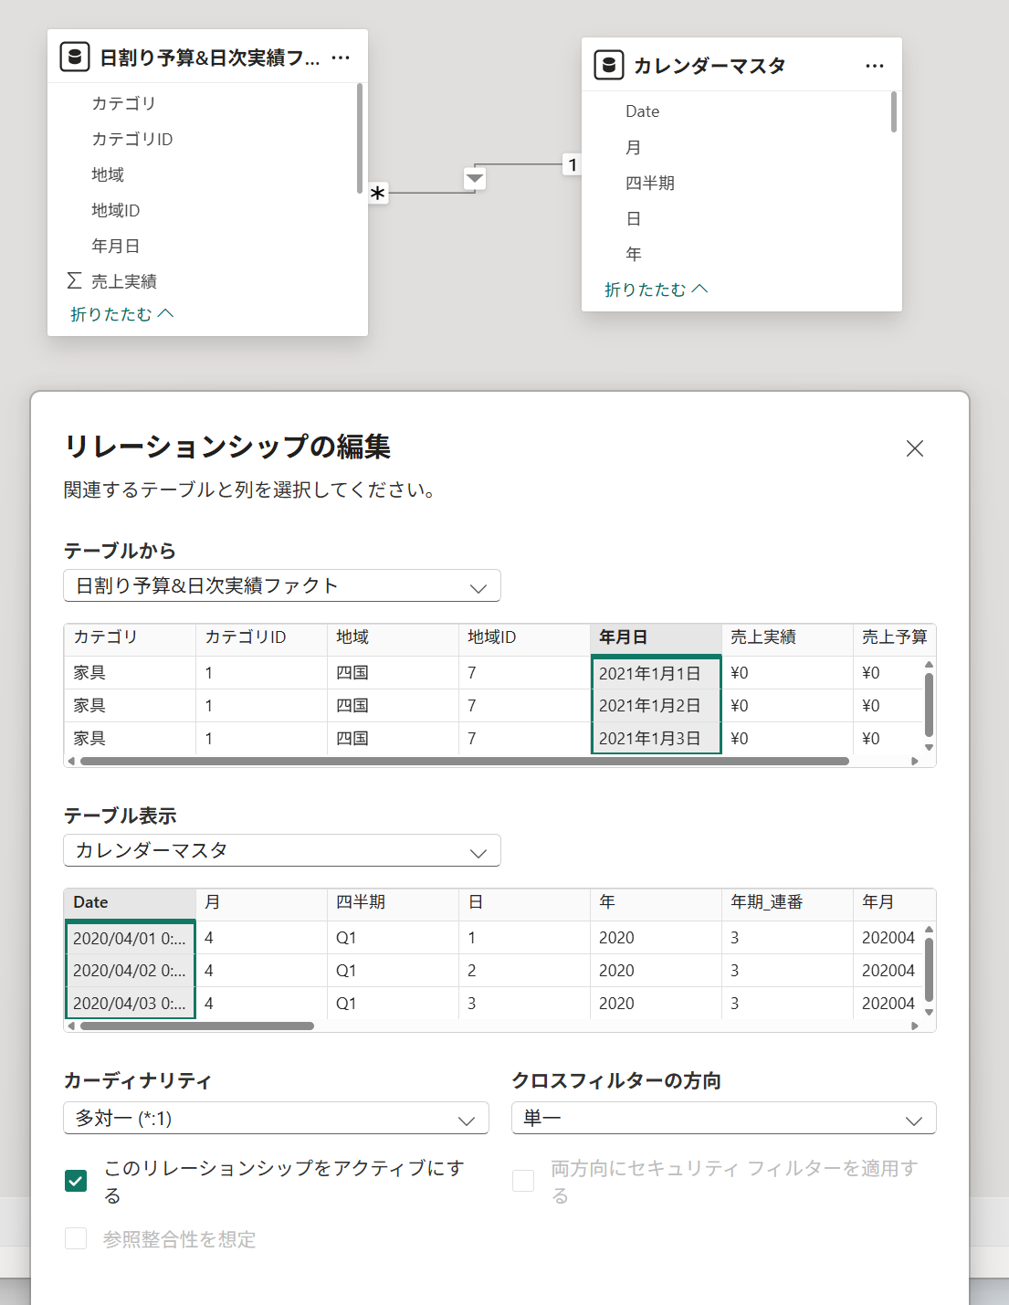The height and width of the screenshot is (1305, 1009).
Task: Open more options for 日割り予算&日次実績 table
Action: click(x=341, y=58)
